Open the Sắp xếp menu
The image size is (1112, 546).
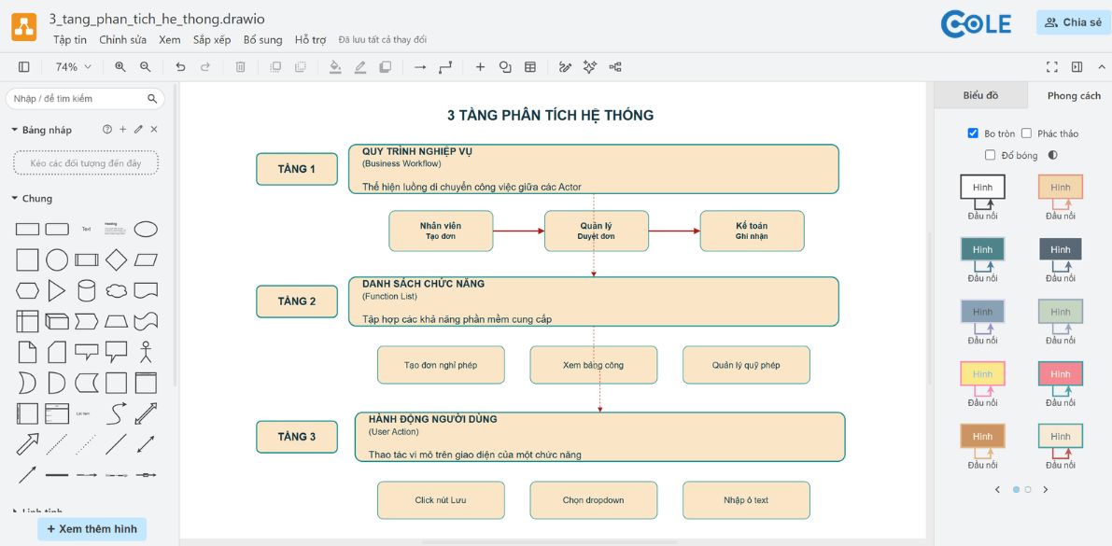pyautogui.click(x=212, y=40)
